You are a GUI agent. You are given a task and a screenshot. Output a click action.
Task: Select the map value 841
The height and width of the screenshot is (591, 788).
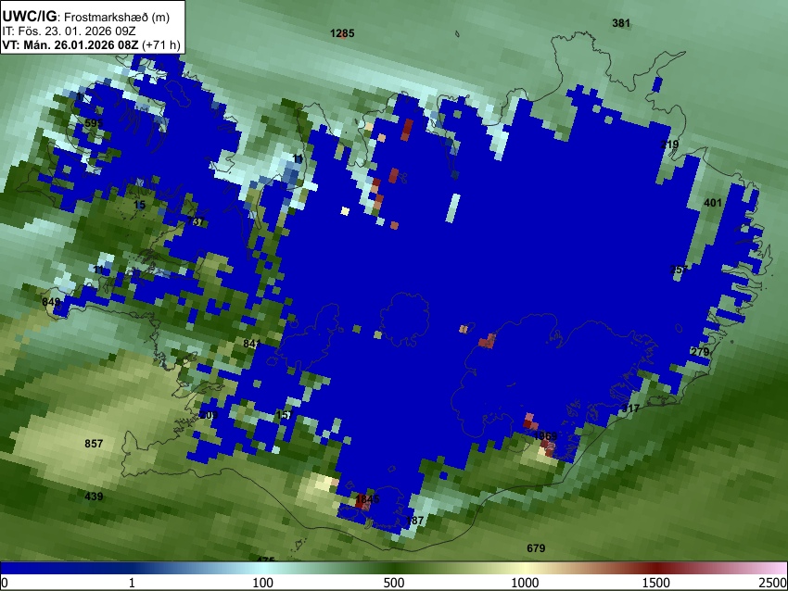pyautogui.click(x=252, y=344)
